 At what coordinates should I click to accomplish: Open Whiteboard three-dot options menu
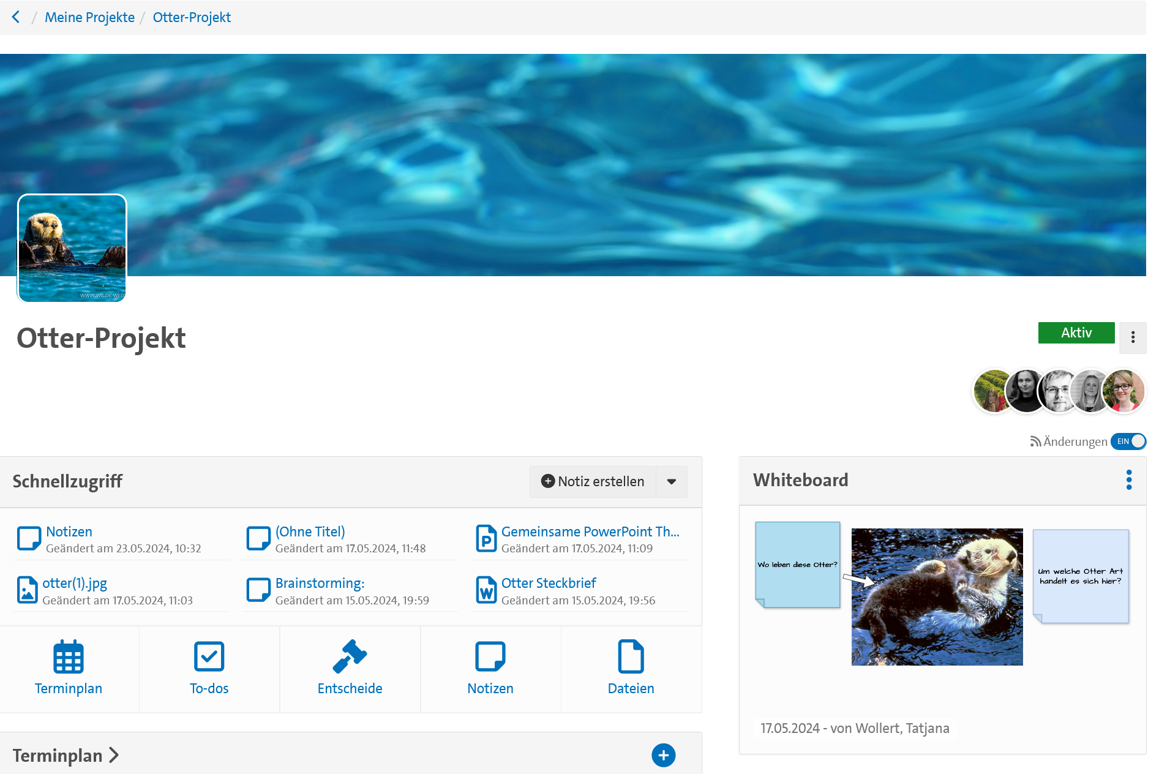pos(1128,480)
